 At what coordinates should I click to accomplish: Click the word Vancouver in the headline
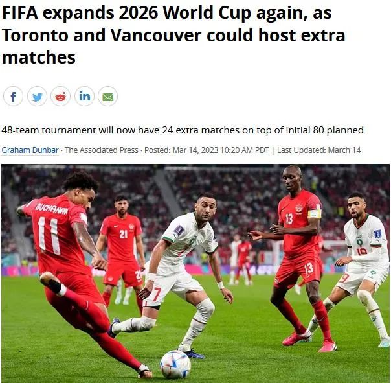155,35
